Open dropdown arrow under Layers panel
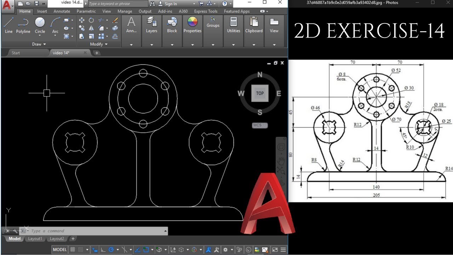The height and width of the screenshot is (255, 453). (151, 45)
